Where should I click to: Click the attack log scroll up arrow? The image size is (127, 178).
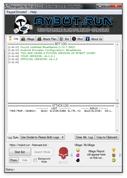pyautogui.click(x=117, y=106)
